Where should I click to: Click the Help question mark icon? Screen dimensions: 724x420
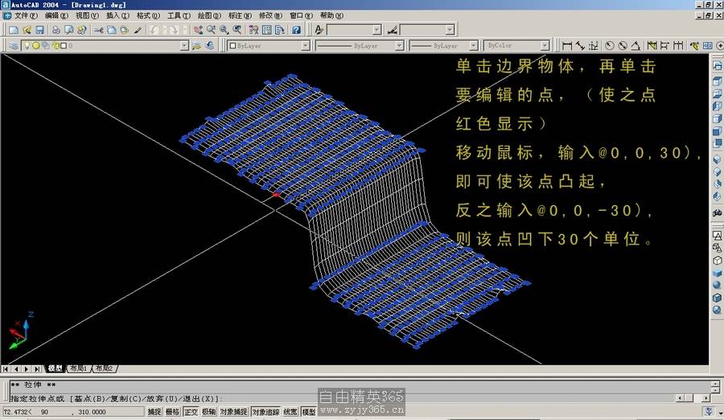coord(296,30)
